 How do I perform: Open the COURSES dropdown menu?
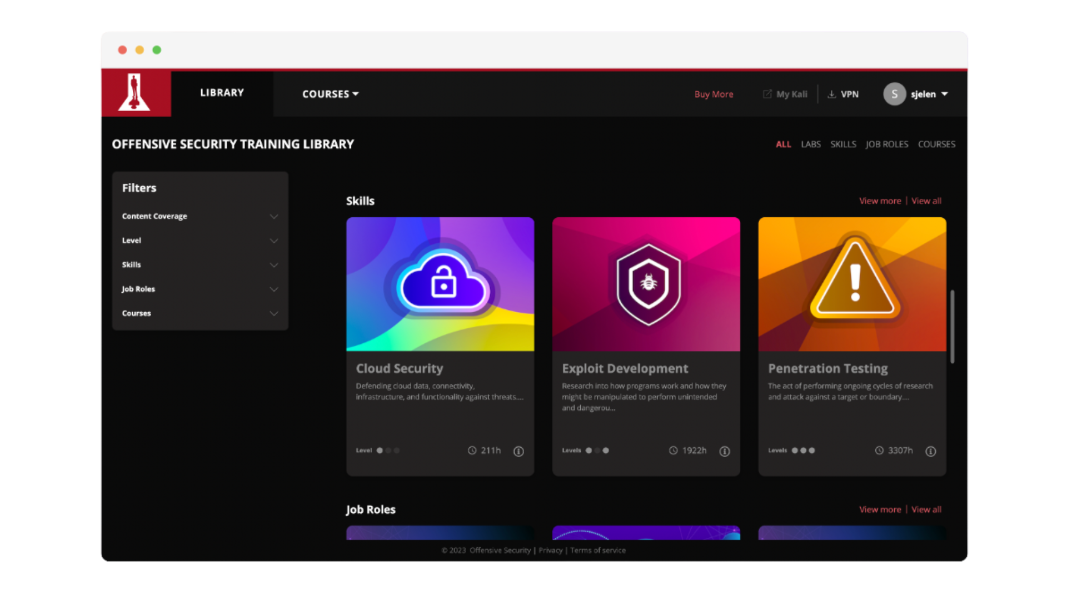click(330, 94)
